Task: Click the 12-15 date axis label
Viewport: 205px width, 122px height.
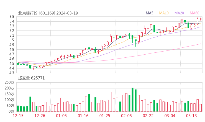Action: coord(18,116)
